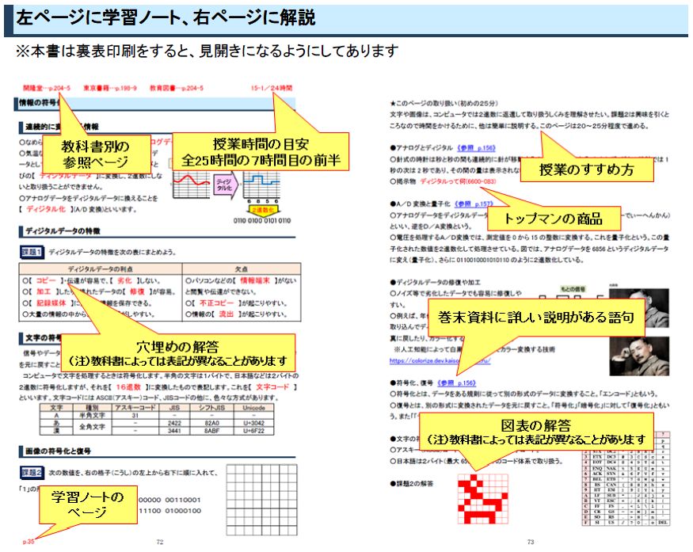Click the table cell 半角文字
693x552 pixels.
pyautogui.click(x=92, y=416)
